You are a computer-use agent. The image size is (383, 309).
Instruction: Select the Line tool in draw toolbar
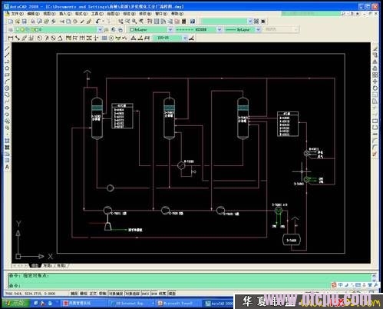coord(7,48)
